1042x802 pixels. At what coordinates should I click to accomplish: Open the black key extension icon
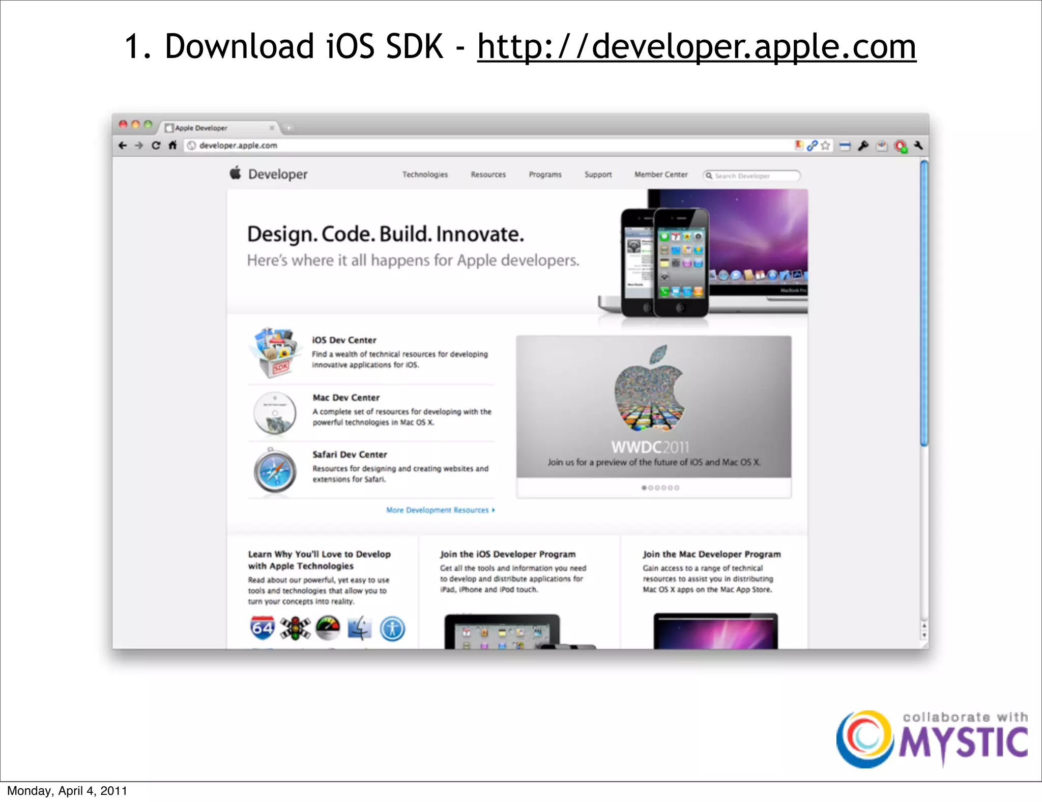(863, 146)
